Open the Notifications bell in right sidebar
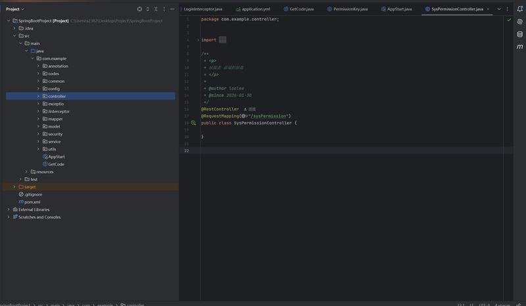Viewport: 526px width, 306px height. tap(519, 9)
